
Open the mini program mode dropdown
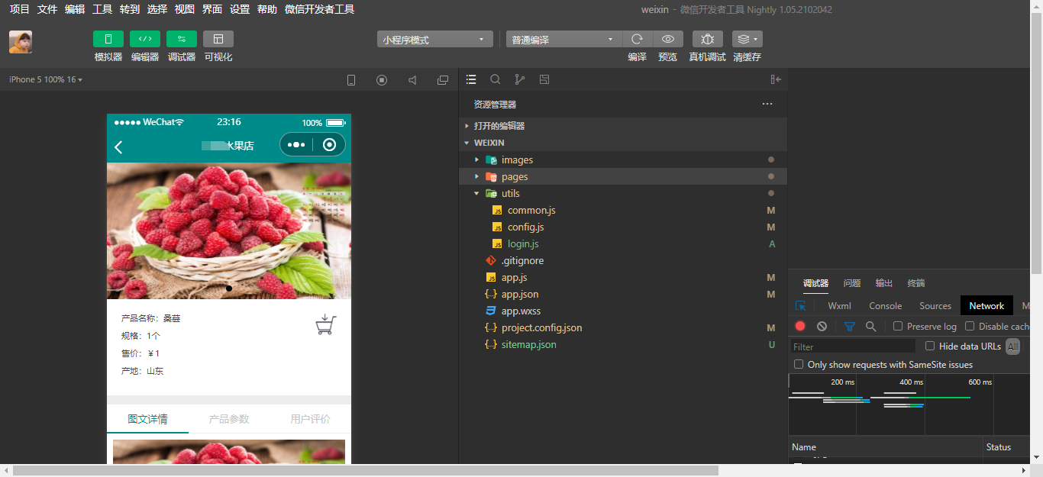434,40
